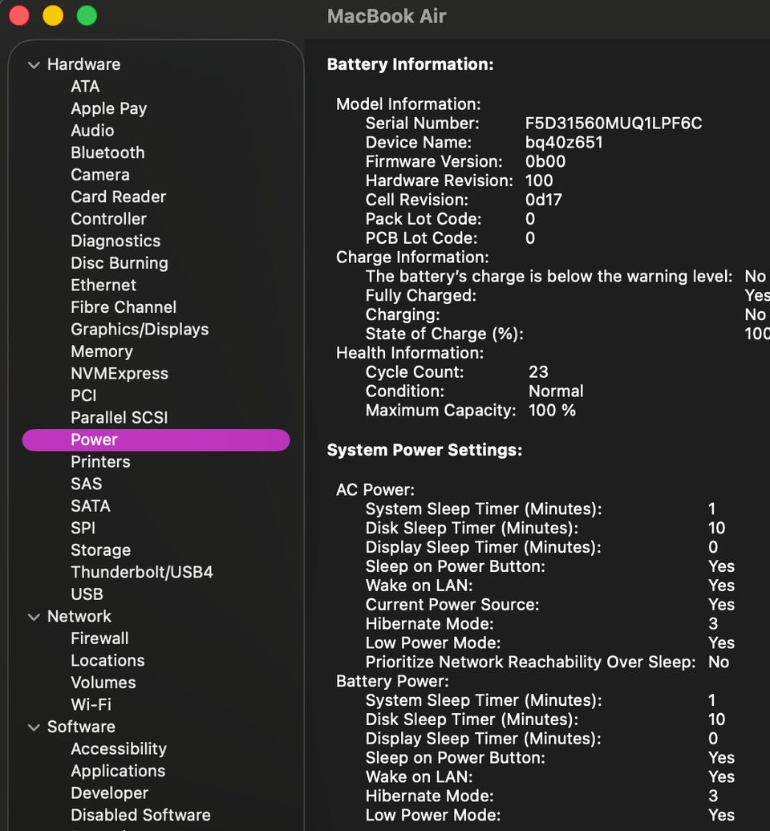Click the Cycle Count value

point(538,371)
